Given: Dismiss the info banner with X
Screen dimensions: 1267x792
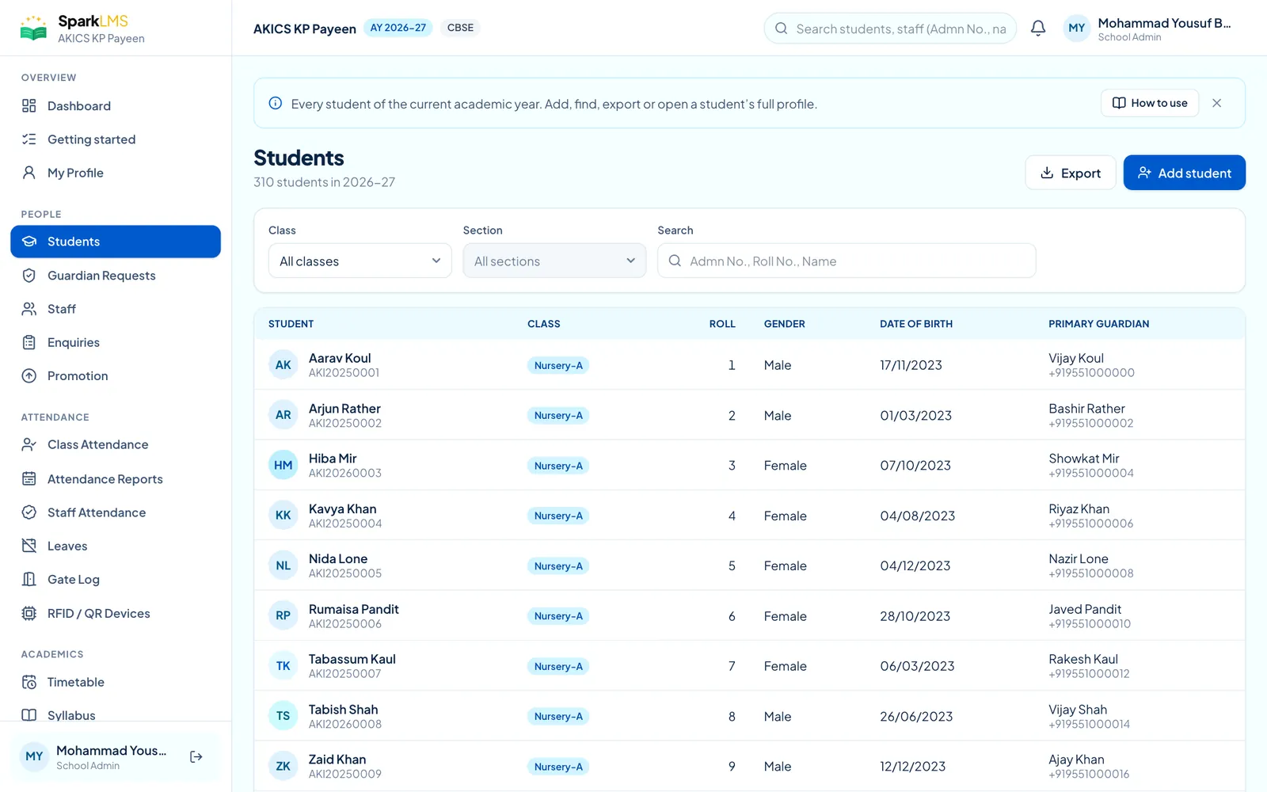Looking at the screenshot, I should 1217,103.
